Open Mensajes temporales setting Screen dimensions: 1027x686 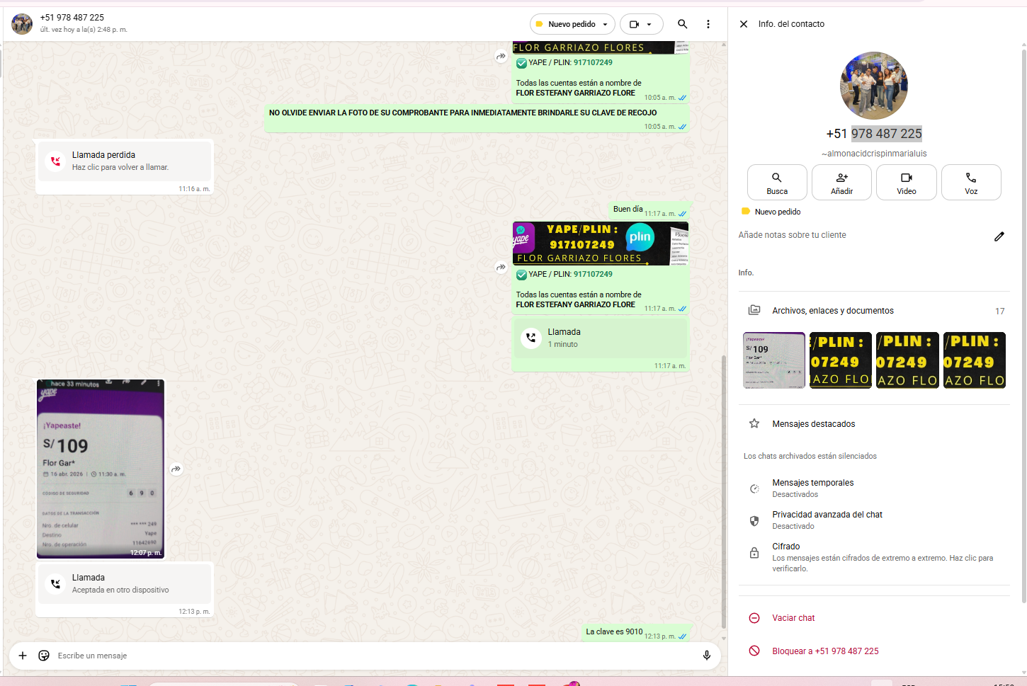(x=812, y=488)
